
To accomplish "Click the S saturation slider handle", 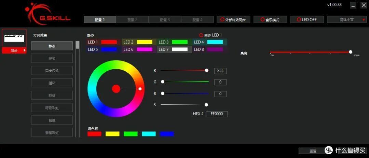I will 206,105.
